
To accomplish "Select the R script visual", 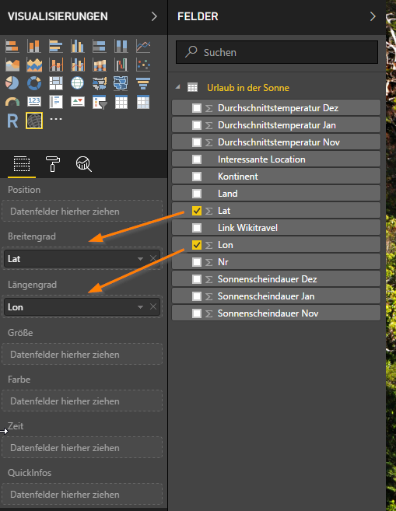I will tap(12, 121).
